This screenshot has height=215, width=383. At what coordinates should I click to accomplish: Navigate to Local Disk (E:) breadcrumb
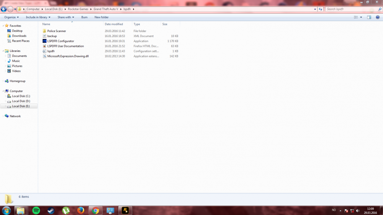(x=54, y=9)
